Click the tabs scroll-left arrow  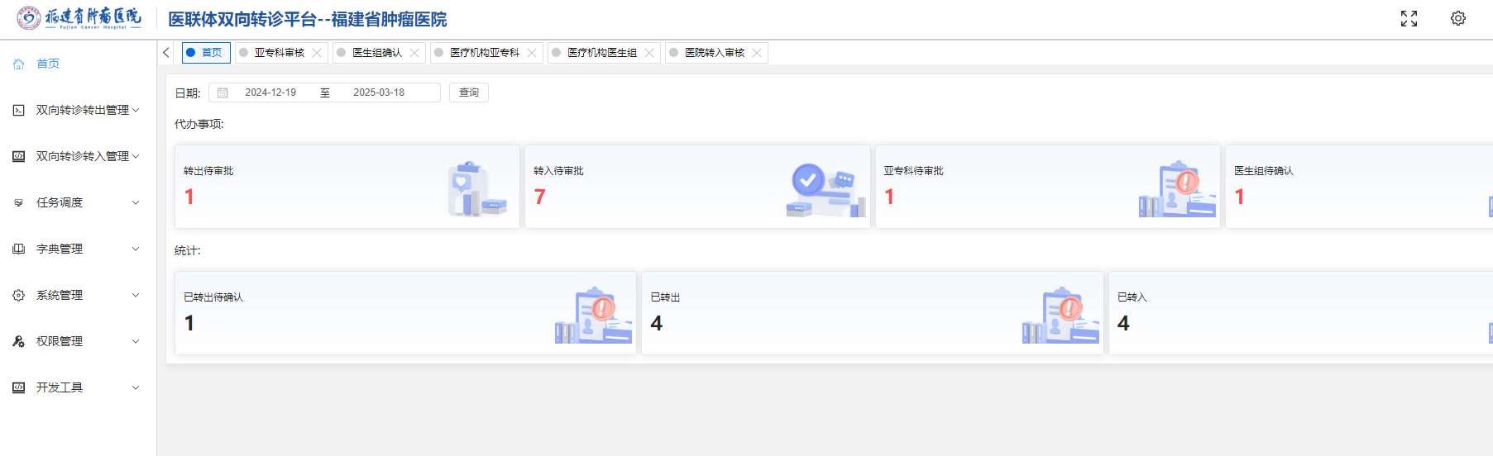(x=166, y=52)
